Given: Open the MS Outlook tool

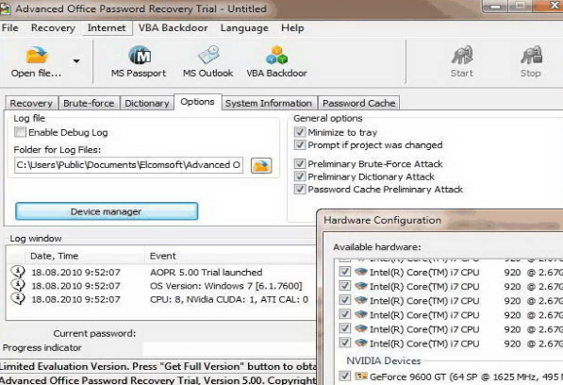Looking at the screenshot, I should 208,61.
